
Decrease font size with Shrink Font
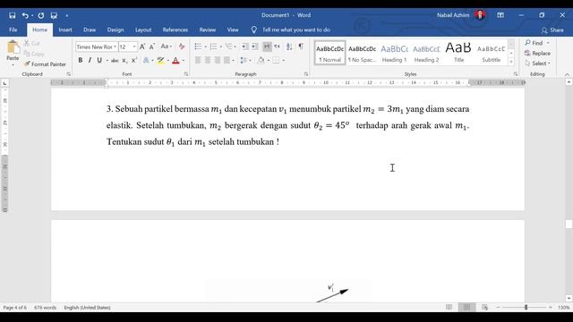(152, 47)
